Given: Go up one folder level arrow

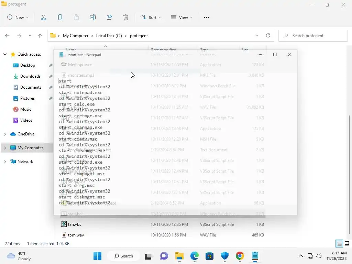Looking at the screenshot, I should coord(40,36).
